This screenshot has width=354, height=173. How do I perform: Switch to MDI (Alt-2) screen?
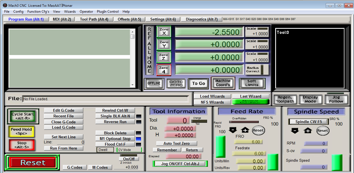click(62, 19)
